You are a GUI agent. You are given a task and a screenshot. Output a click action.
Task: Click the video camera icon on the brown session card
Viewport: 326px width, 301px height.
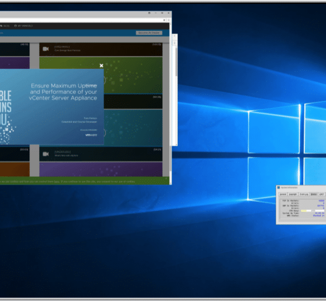click(46, 49)
